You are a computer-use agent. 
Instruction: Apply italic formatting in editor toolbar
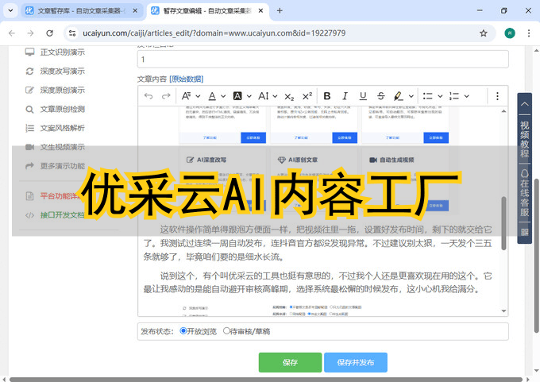(x=345, y=96)
